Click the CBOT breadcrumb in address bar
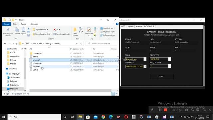Screen dimensions: 213x120 click(x=27, y=44)
